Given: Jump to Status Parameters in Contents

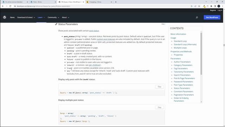Looking at the screenshot, I should coord(182,88).
